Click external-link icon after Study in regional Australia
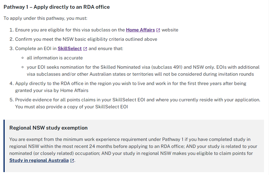 coord(72,161)
